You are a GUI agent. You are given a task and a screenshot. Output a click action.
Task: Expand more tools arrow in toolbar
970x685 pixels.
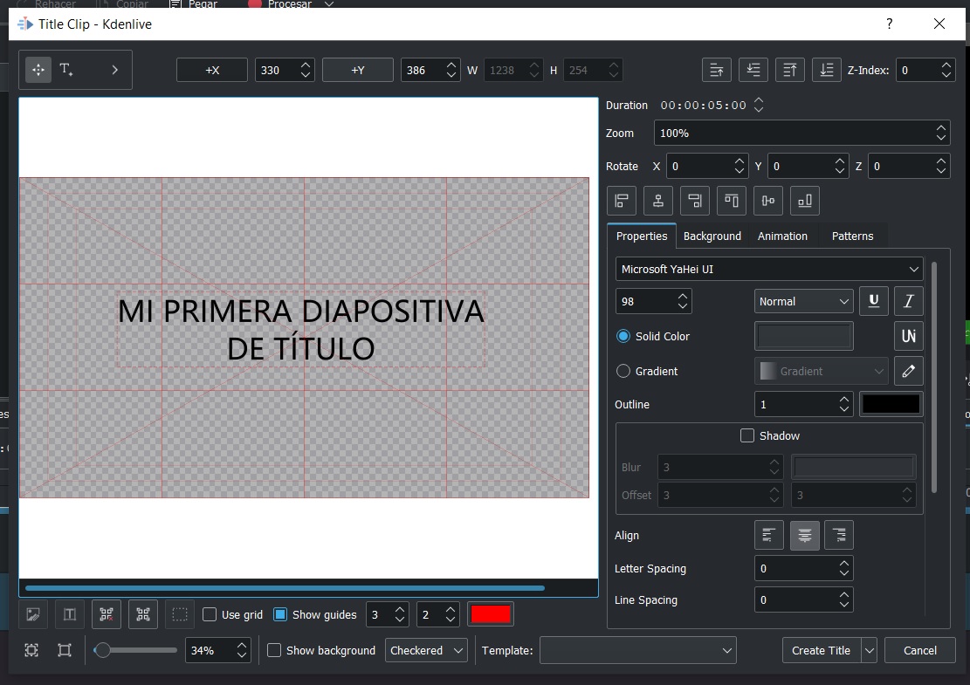[114, 70]
